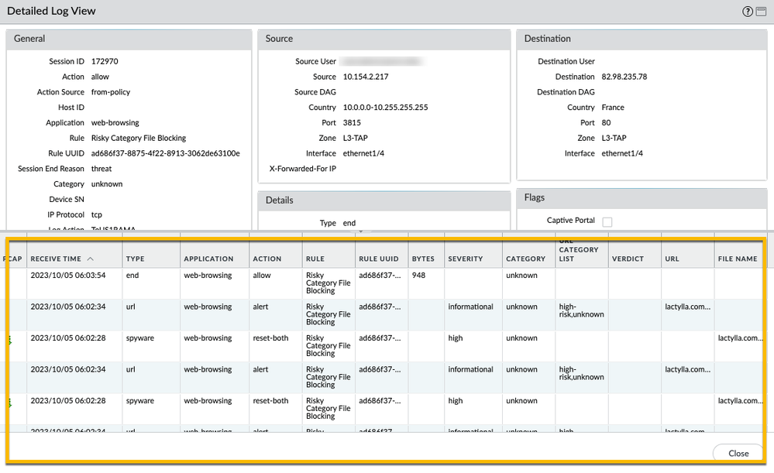
Task: Click the Rule UUID column header
Action: coord(378,259)
